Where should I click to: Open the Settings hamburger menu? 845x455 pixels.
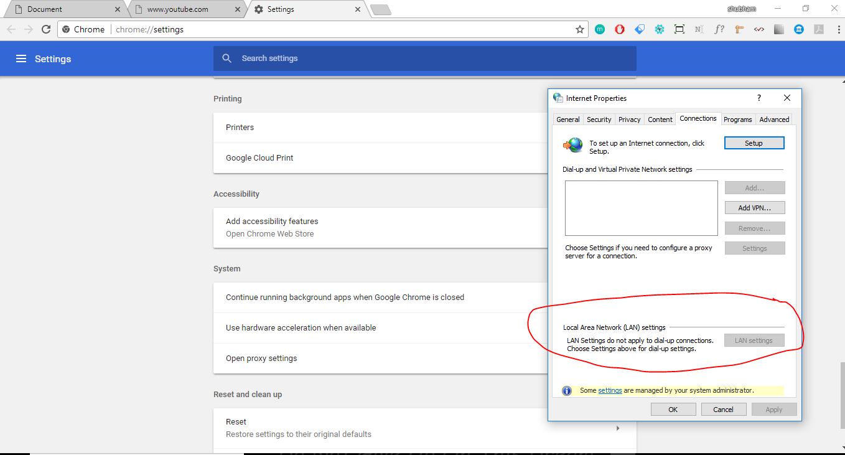(21, 59)
